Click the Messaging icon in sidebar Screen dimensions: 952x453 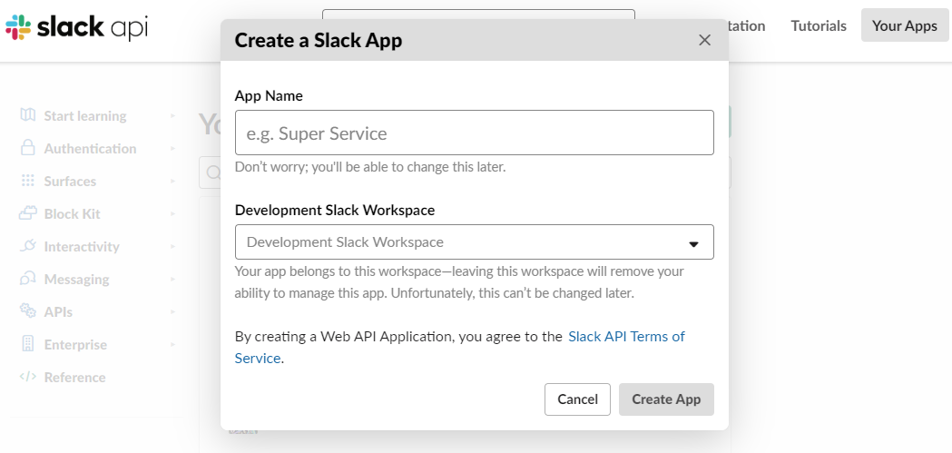pos(28,279)
